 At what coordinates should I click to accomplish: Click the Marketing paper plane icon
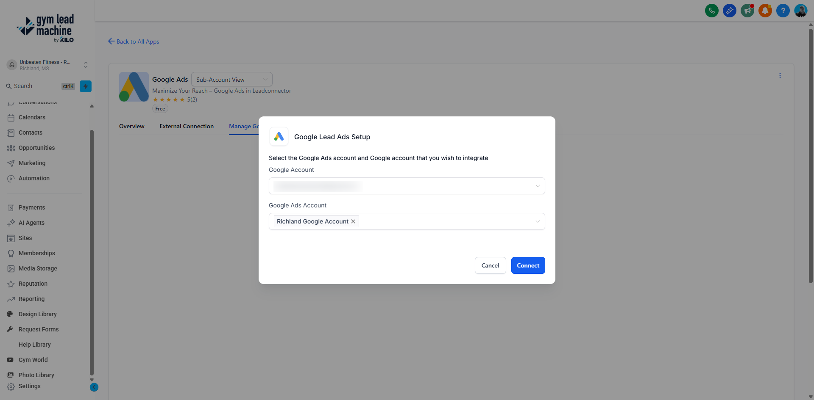click(x=11, y=163)
